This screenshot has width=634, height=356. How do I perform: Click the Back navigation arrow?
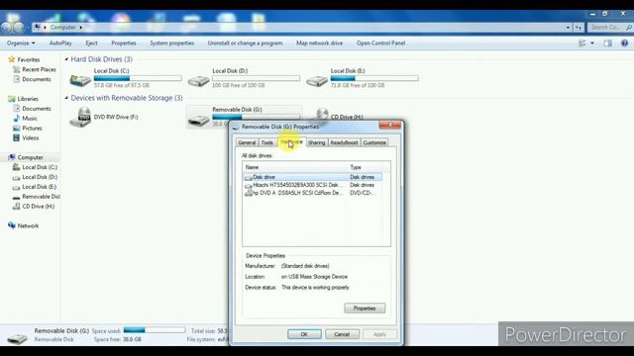(x=6, y=28)
